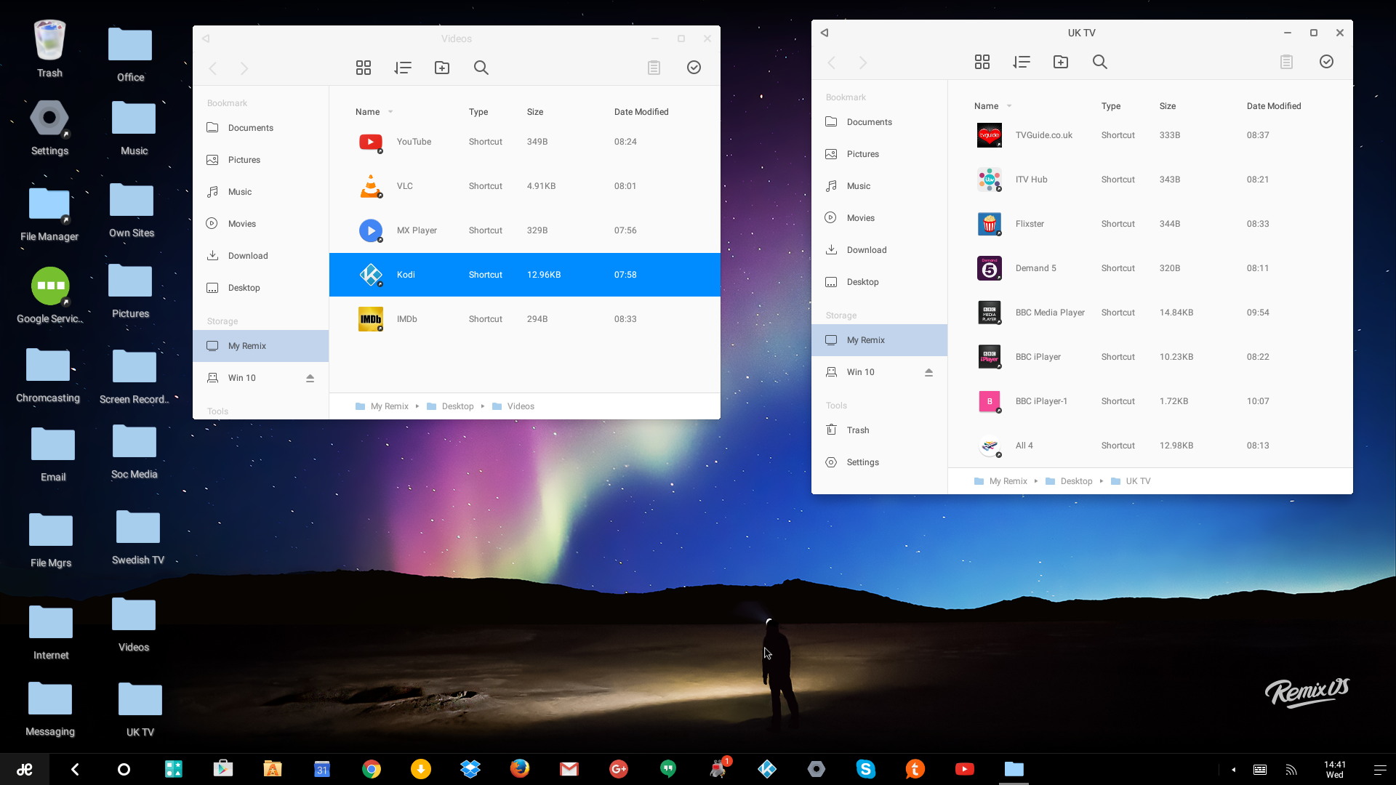Select the Kodi shortcut row
The width and height of the screenshot is (1396, 785).
click(525, 275)
